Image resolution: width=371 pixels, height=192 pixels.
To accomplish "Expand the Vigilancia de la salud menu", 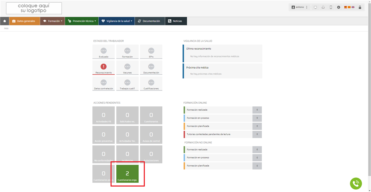I will pyautogui.click(x=117, y=21).
